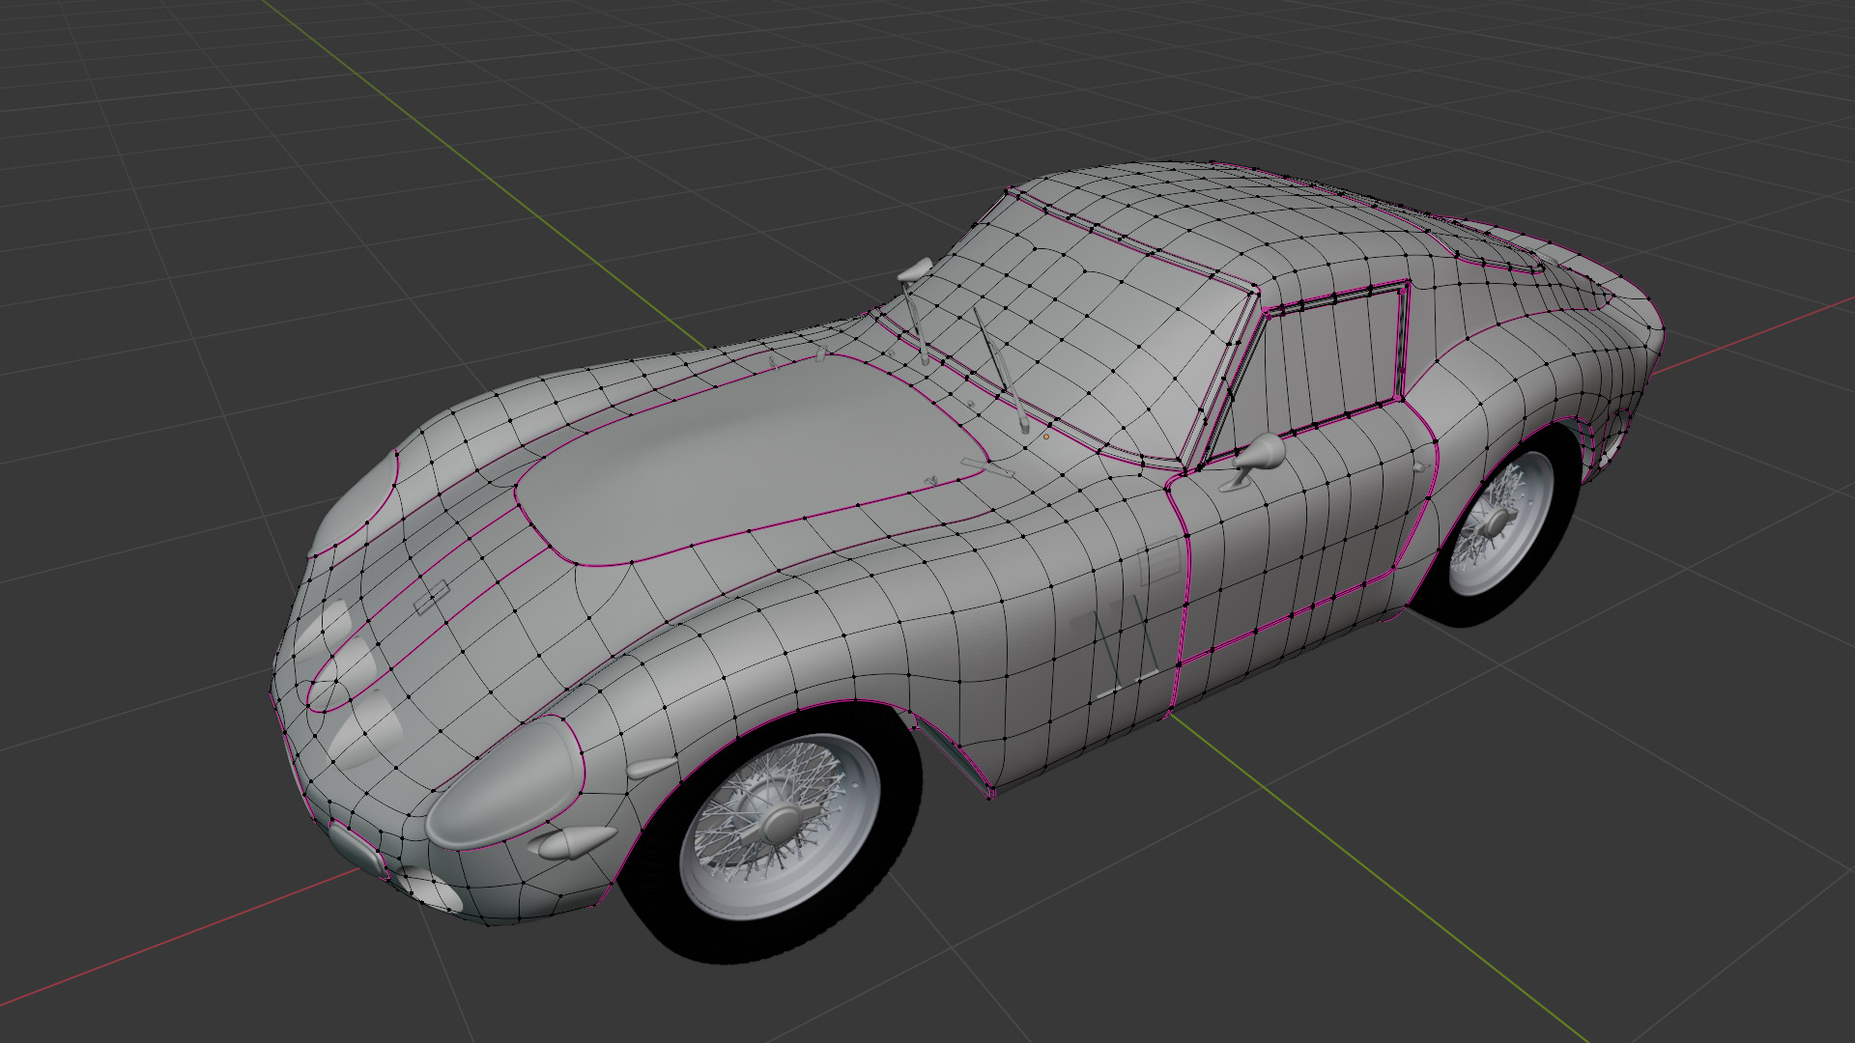Click the front bumper guard piece

[357, 849]
